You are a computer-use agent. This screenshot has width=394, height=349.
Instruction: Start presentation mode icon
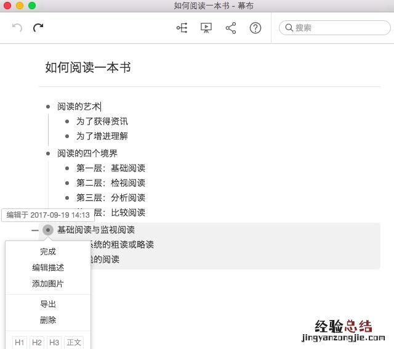(x=206, y=28)
